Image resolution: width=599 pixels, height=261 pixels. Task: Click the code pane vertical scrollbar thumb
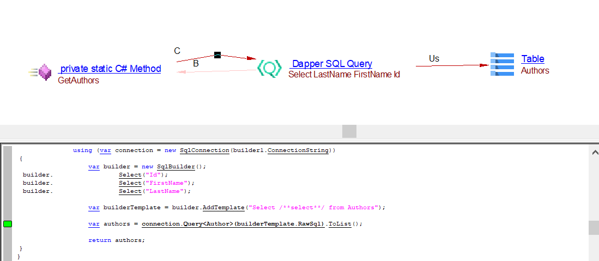tap(594, 227)
